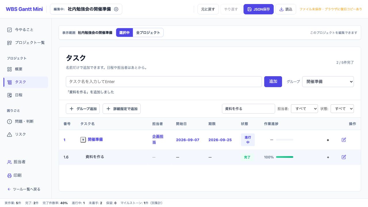This screenshot has height=207, width=368.
Task: Go to 概要 page in sidebar
Action: click(26, 69)
